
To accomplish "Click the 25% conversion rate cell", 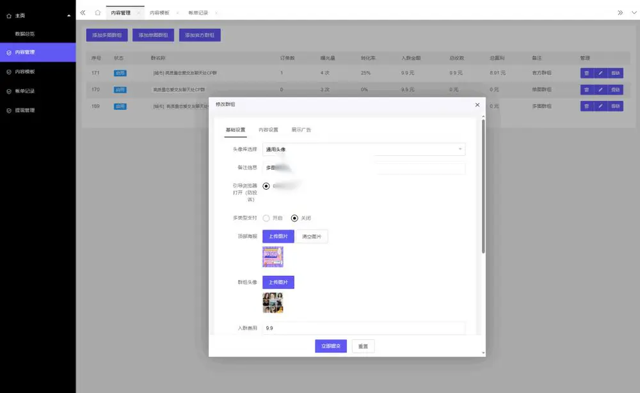I will coord(365,73).
